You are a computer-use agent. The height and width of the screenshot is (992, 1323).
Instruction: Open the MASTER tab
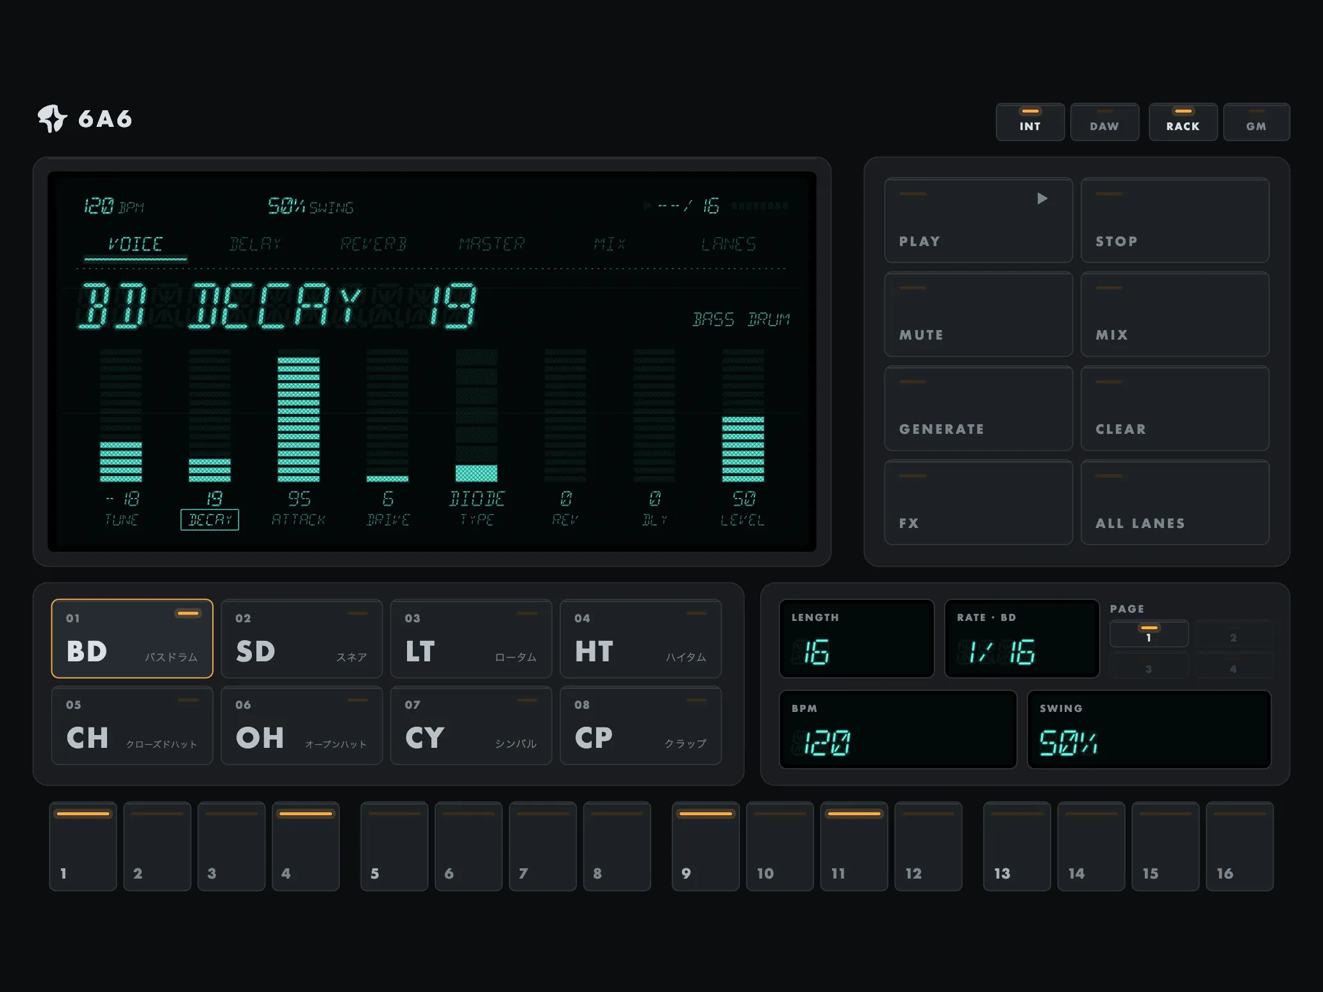click(492, 244)
